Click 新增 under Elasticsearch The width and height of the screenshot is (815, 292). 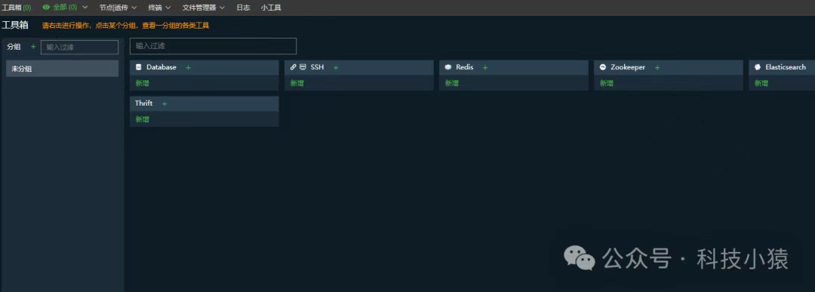coord(761,83)
